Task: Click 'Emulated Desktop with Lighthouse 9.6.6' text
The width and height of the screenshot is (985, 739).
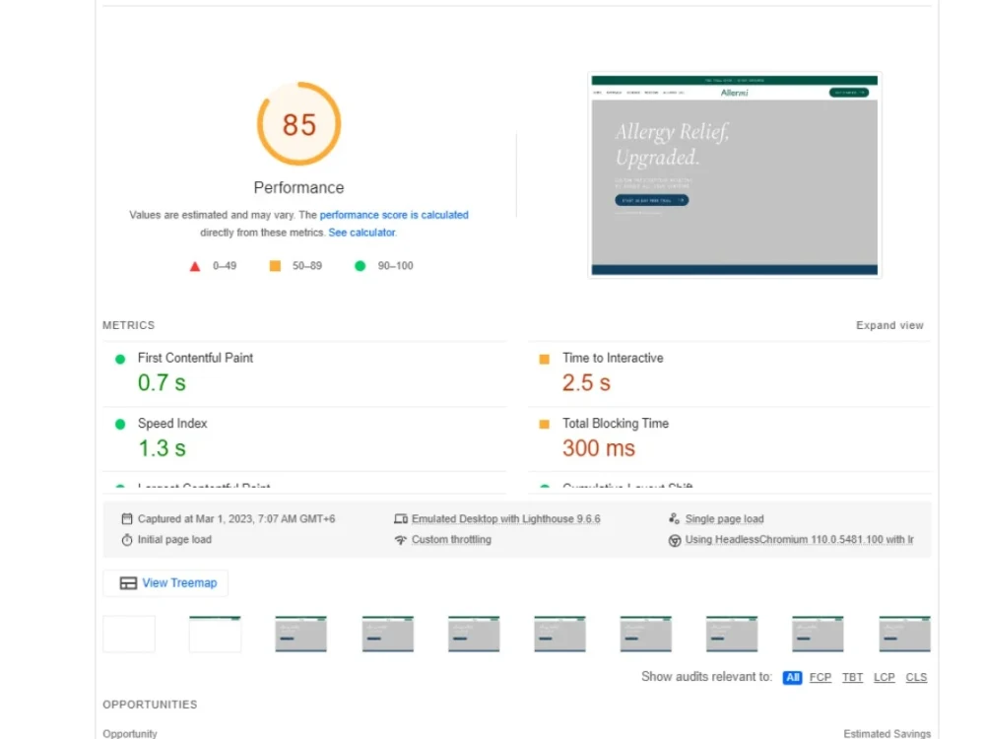Action: pyautogui.click(x=505, y=519)
